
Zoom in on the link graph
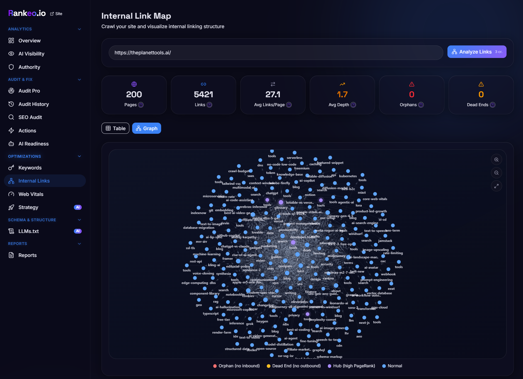pos(496,159)
